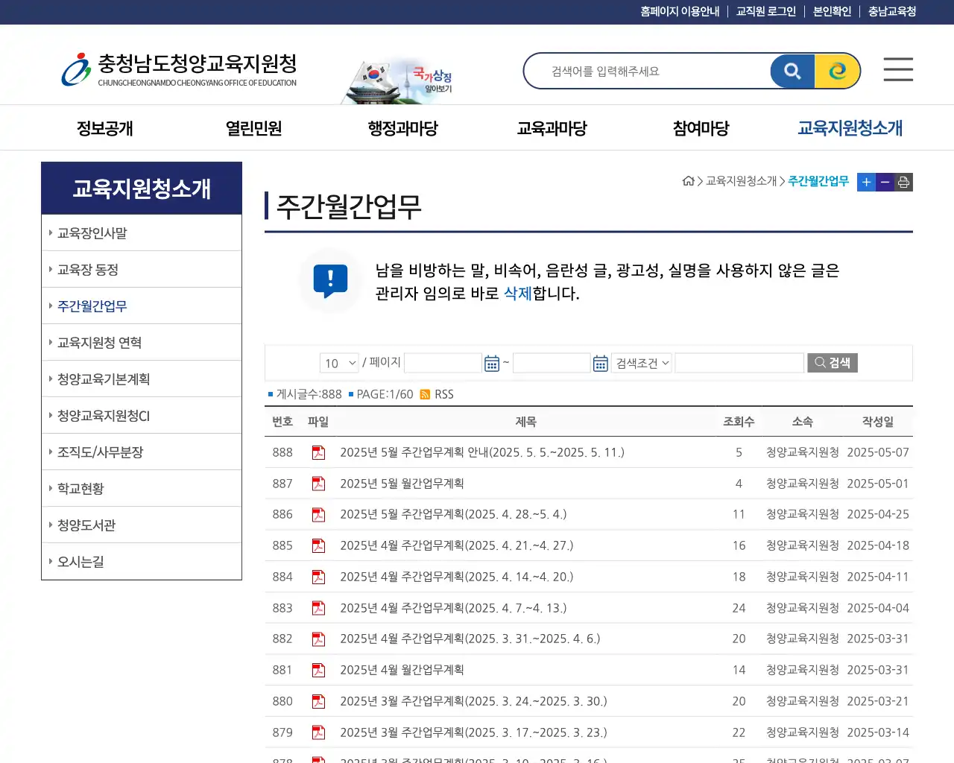Open the hamburger full menu icon

click(x=898, y=69)
